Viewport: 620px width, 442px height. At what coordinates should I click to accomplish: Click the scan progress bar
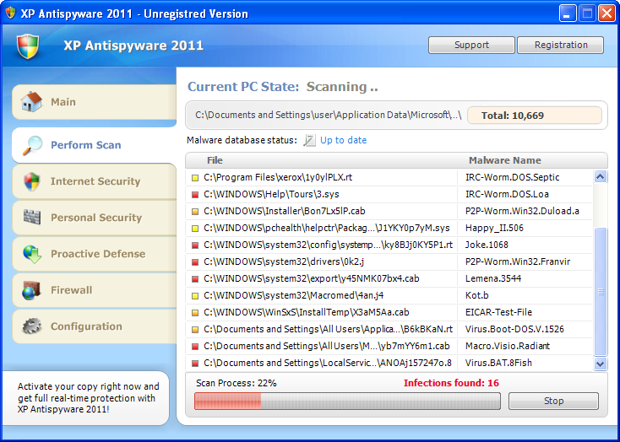[x=347, y=401]
